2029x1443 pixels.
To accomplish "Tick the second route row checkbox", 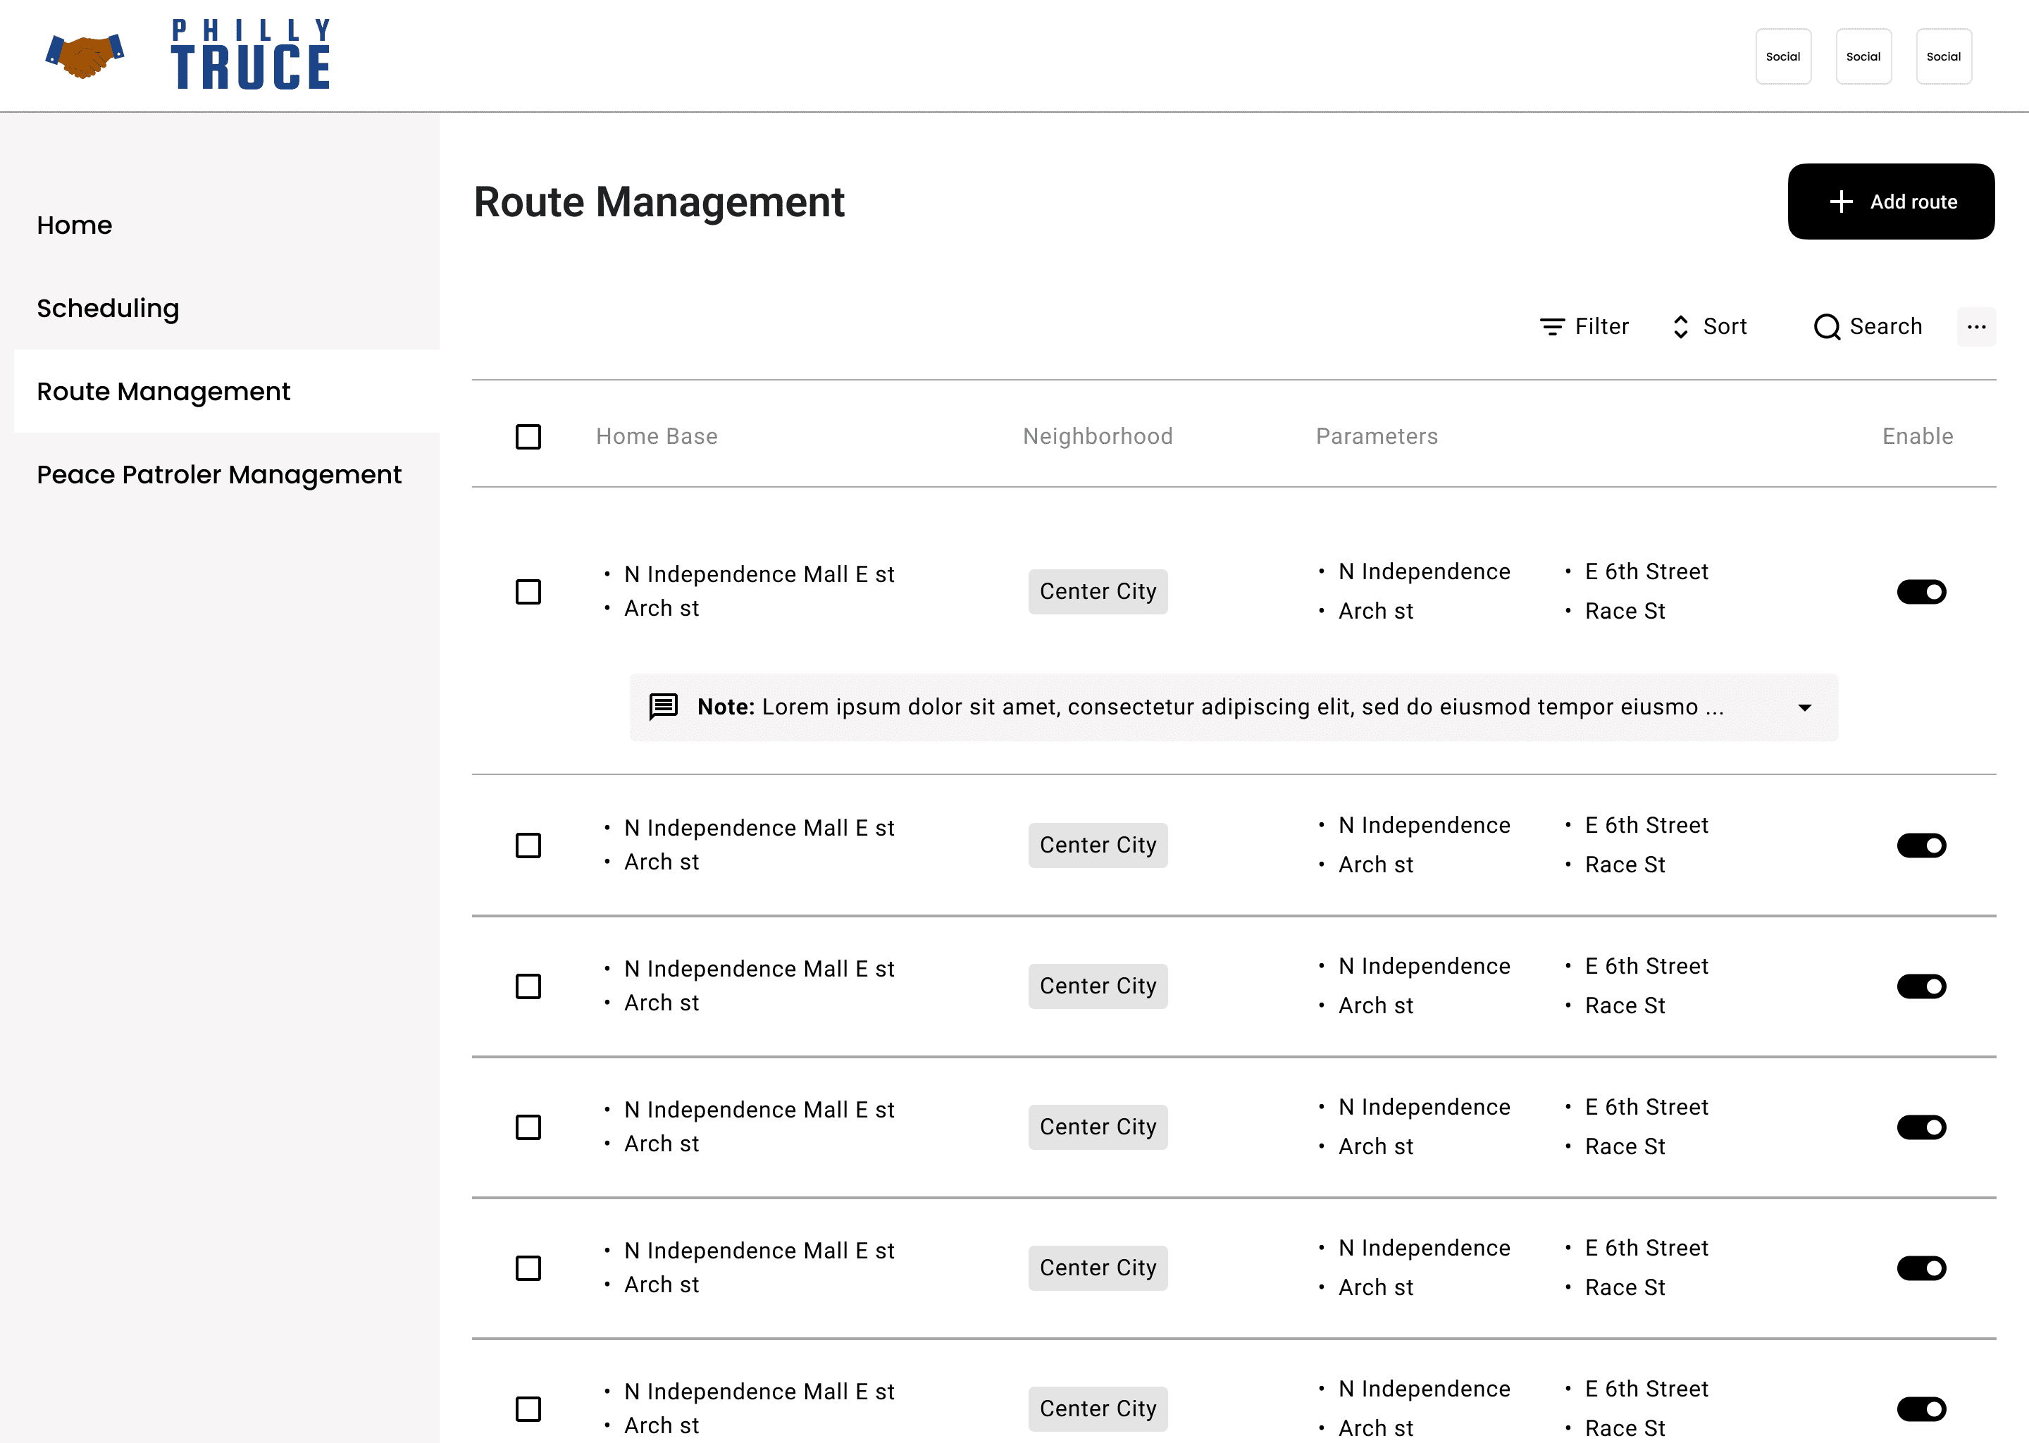I will pyautogui.click(x=528, y=845).
